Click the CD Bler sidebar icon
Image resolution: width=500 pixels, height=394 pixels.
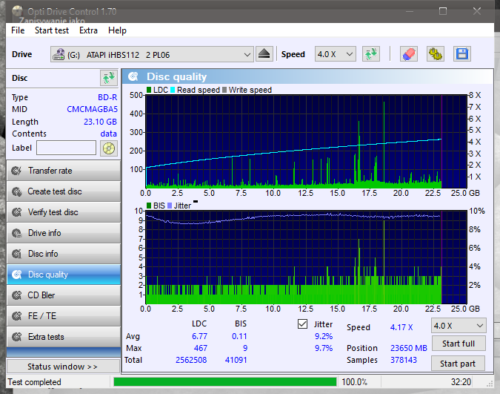tap(16, 295)
